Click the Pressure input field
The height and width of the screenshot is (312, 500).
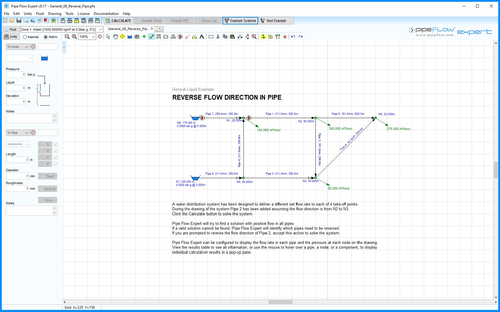coord(16,75)
